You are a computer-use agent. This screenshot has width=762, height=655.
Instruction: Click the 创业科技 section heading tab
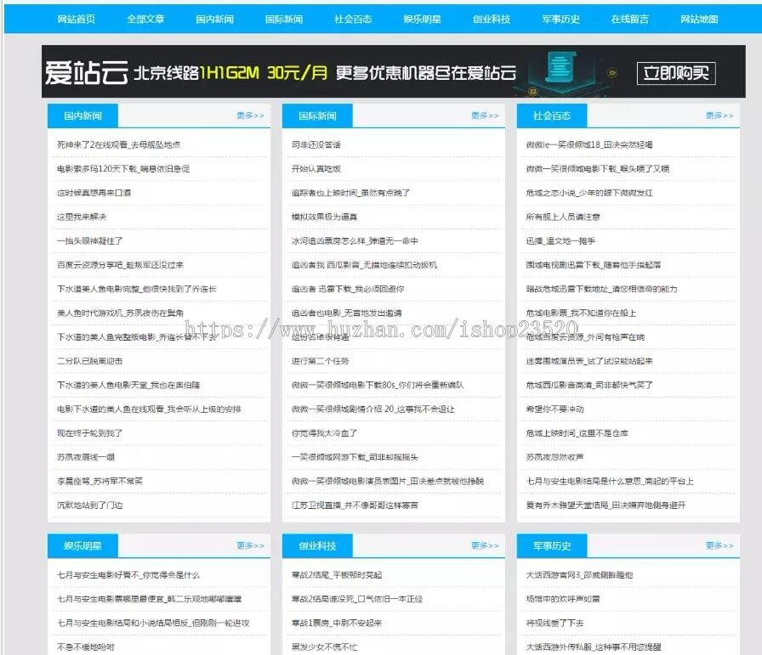pyautogui.click(x=317, y=546)
